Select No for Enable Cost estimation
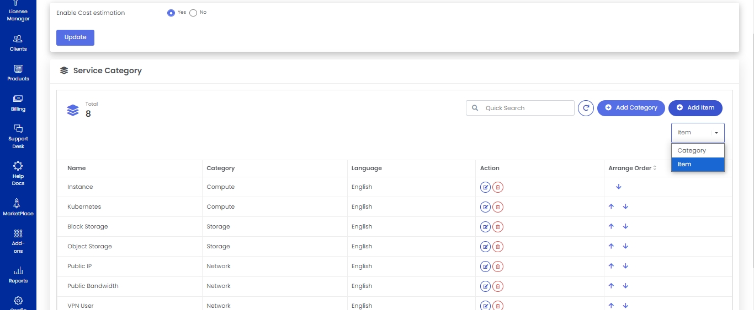The width and height of the screenshot is (754, 310). (193, 13)
